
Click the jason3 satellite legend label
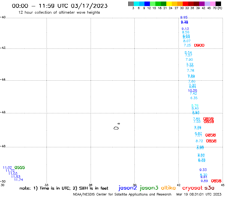click(149, 188)
